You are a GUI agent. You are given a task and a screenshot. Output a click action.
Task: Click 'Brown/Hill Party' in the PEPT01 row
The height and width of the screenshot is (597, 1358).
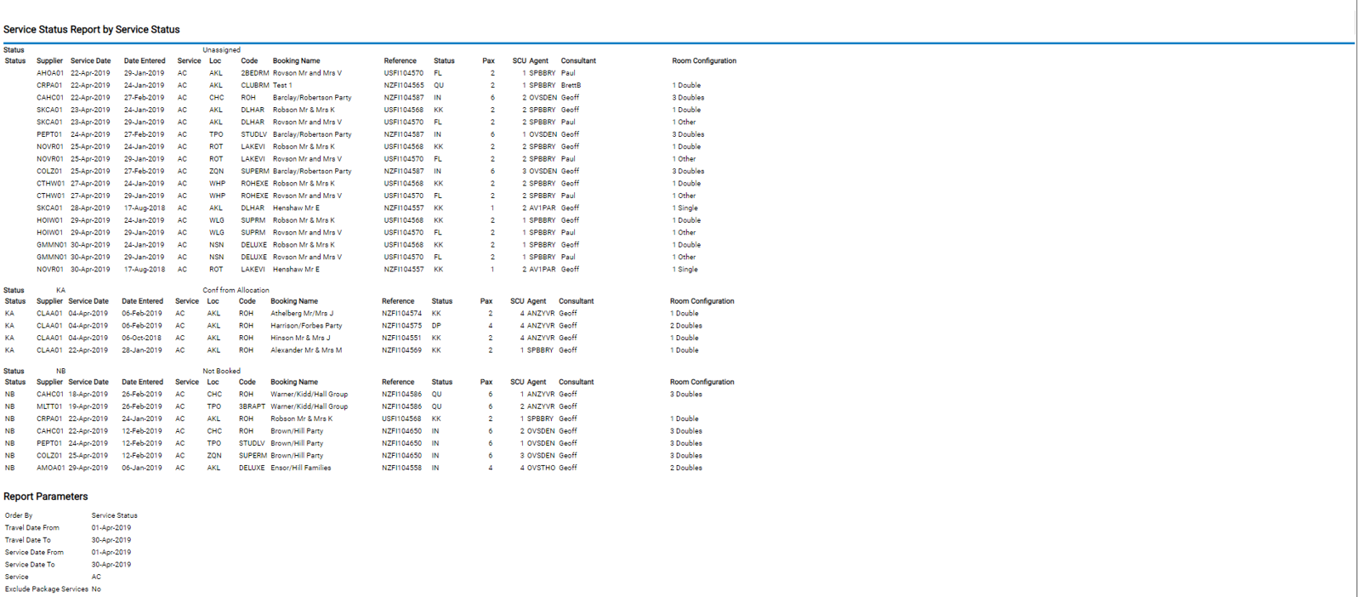(x=297, y=443)
